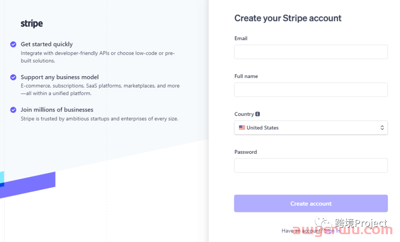Expand the Country dropdown arrows
Viewport: 400px width, 242px height.
pos(382,128)
